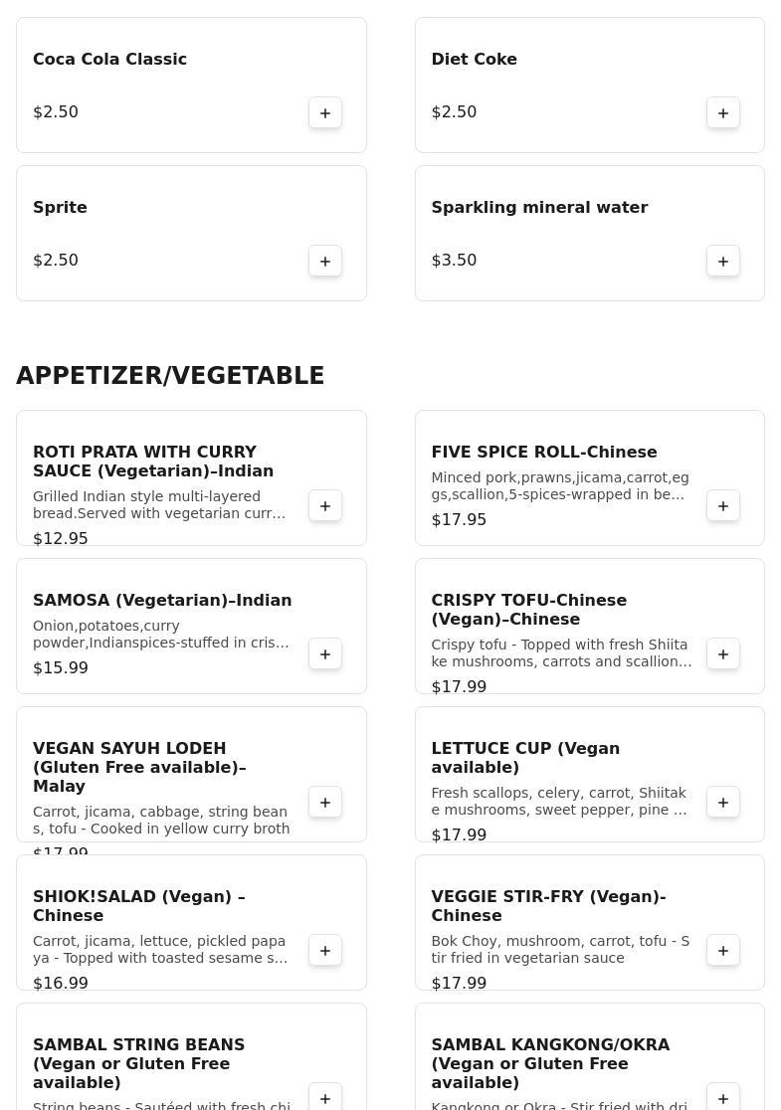This screenshot has width=781, height=1110.
Task: Click the plus button for Sprite
Action: tap(325, 261)
